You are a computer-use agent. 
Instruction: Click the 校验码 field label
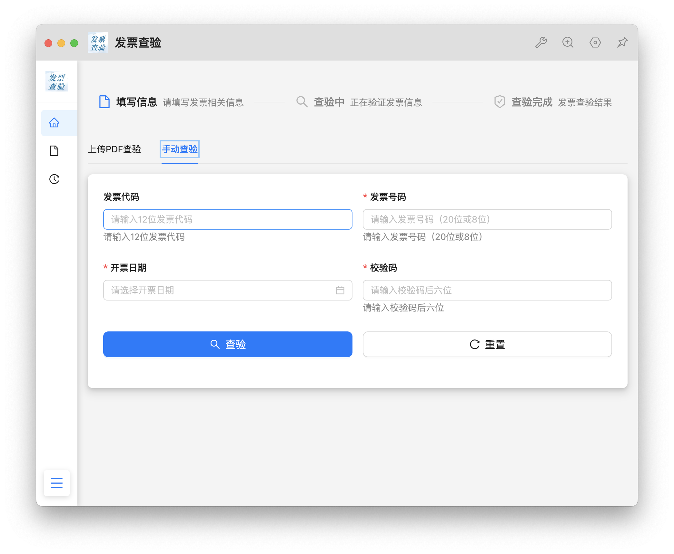coord(383,268)
